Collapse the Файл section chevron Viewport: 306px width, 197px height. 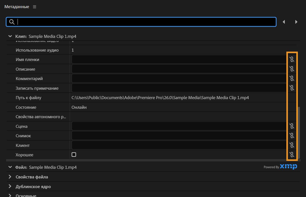coord(10,167)
